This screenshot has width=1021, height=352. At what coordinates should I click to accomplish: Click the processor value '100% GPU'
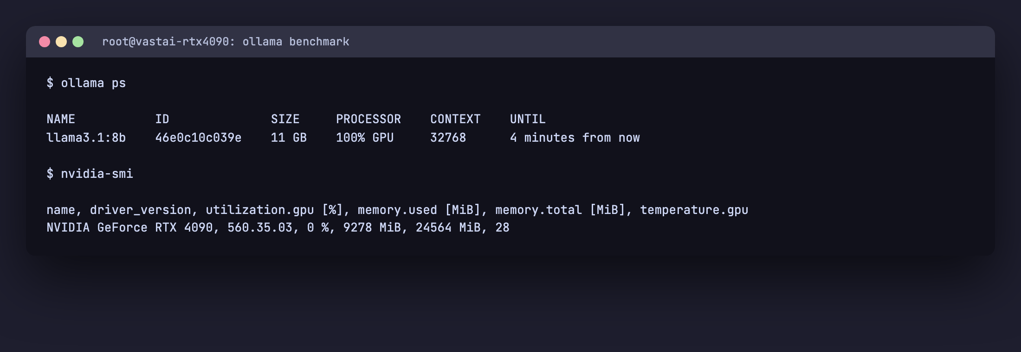point(365,138)
